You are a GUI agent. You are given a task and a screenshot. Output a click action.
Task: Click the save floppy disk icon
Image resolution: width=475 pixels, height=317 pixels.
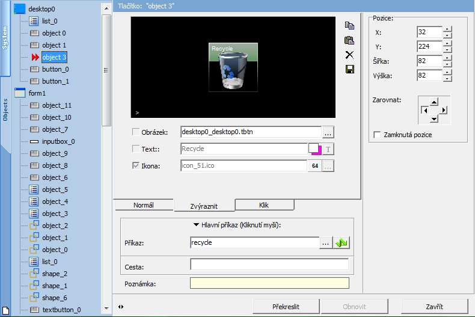tap(349, 69)
